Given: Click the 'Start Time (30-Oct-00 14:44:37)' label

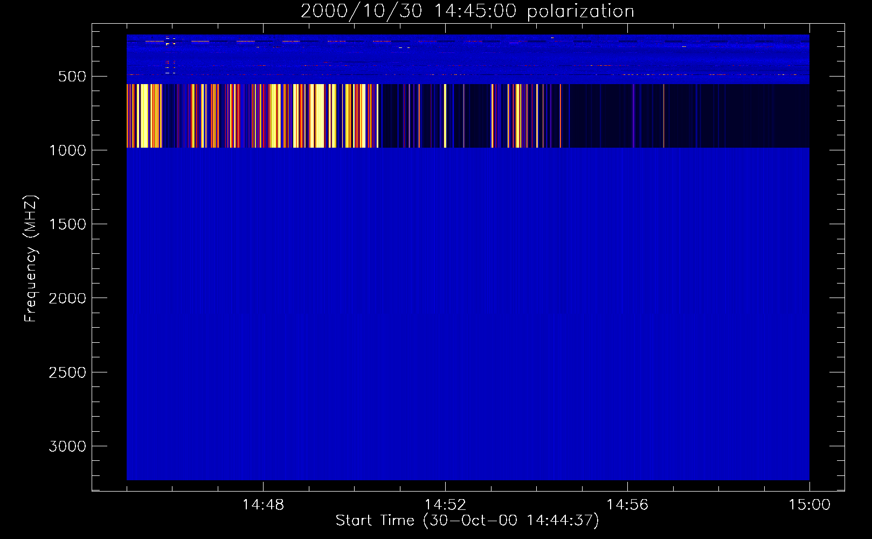Looking at the screenshot, I should 467,520.
